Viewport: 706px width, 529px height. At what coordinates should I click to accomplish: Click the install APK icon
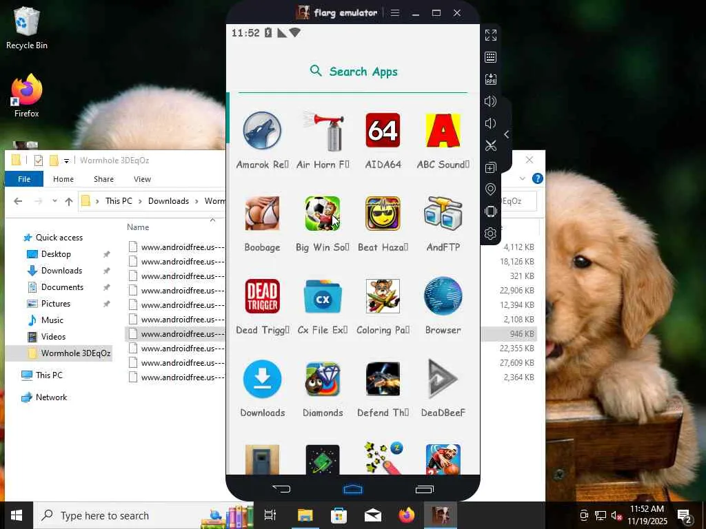point(491,79)
